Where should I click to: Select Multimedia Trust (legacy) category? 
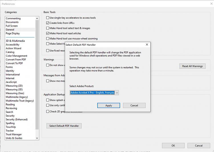20,101
